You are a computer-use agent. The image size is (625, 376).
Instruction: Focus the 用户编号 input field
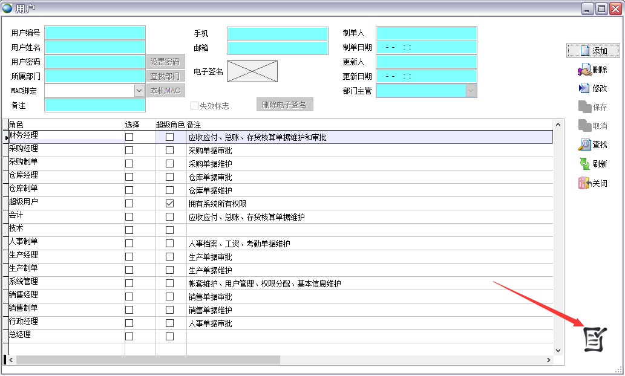[95, 33]
